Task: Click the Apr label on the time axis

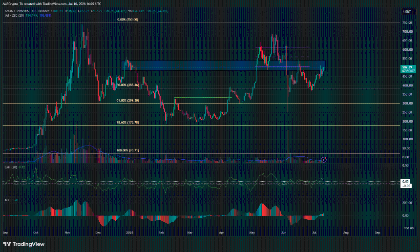Action: [x=221, y=232]
